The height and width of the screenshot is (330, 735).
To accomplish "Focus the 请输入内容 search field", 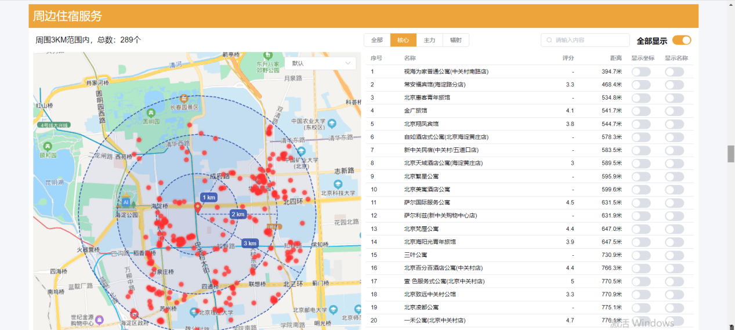I will point(585,40).
